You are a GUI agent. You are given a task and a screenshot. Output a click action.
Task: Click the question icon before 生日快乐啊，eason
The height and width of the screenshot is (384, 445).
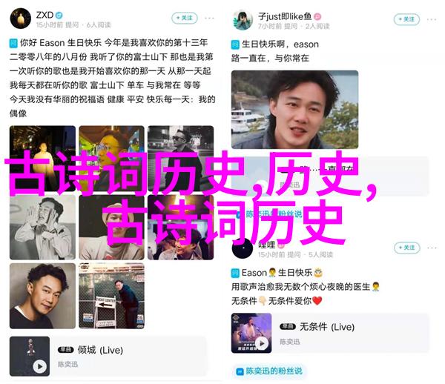235,44
